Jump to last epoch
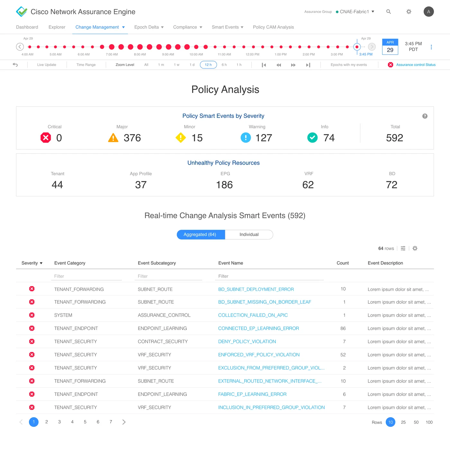450x450 pixels. [x=308, y=65]
